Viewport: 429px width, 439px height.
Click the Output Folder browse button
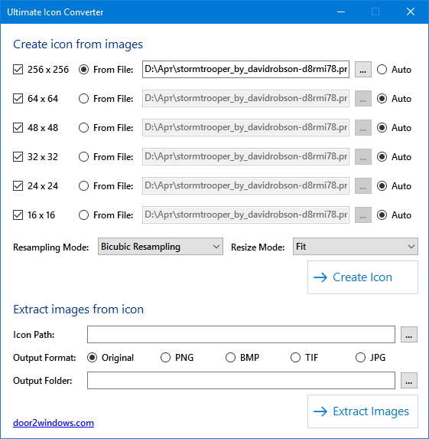[x=408, y=381]
